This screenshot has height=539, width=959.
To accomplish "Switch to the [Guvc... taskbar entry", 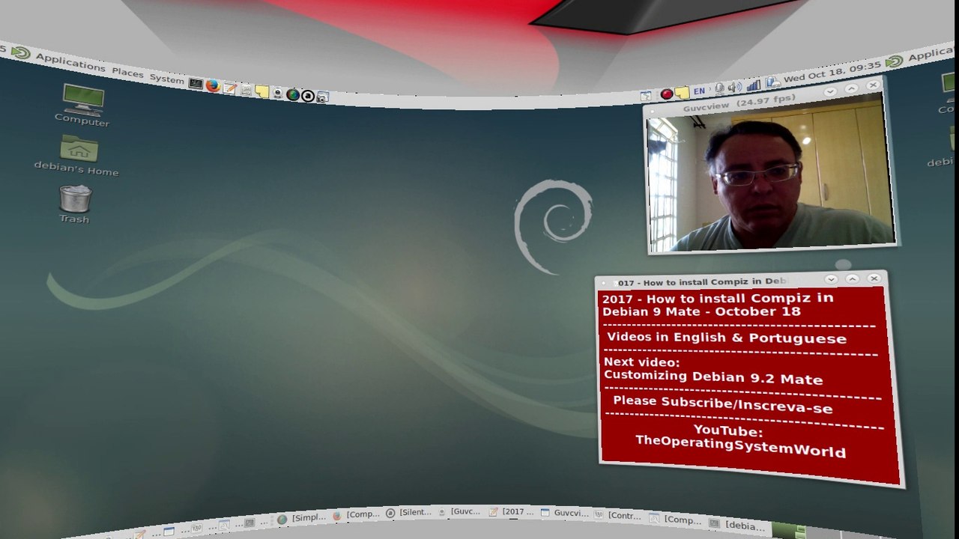I will (x=459, y=512).
